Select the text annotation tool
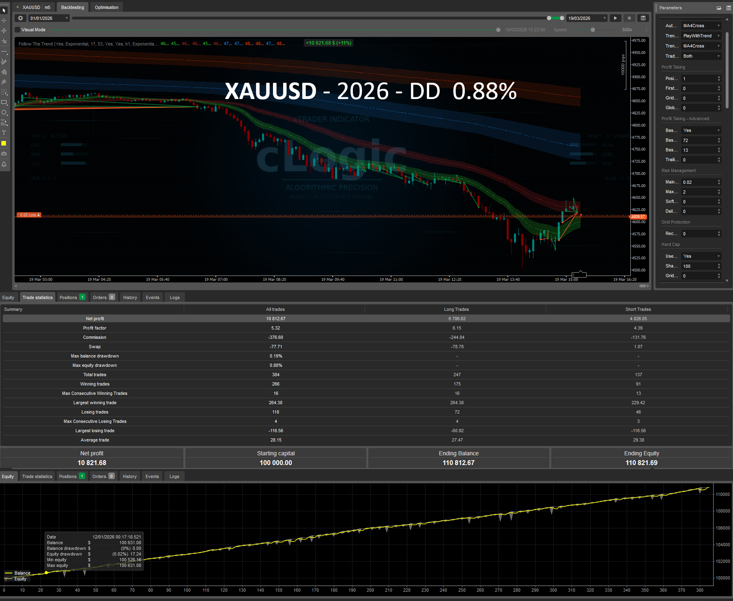Image resolution: width=733 pixels, height=601 pixels. coord(4,133)
